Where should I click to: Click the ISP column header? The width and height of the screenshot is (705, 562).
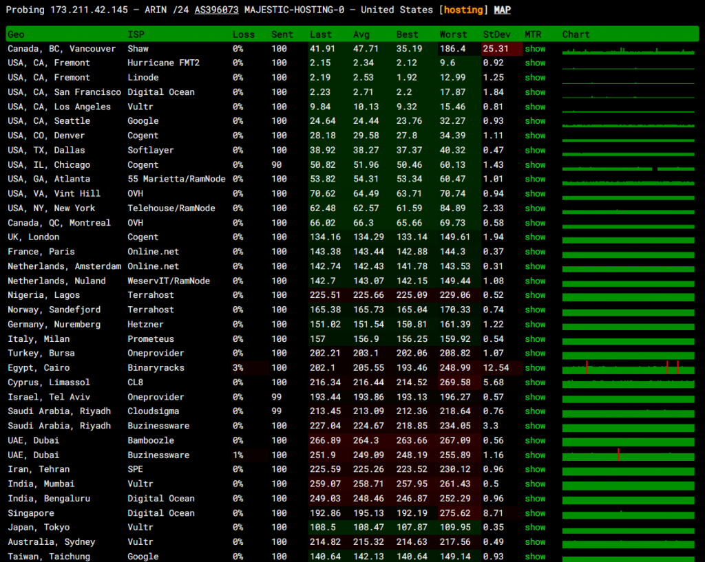point(136,34)
